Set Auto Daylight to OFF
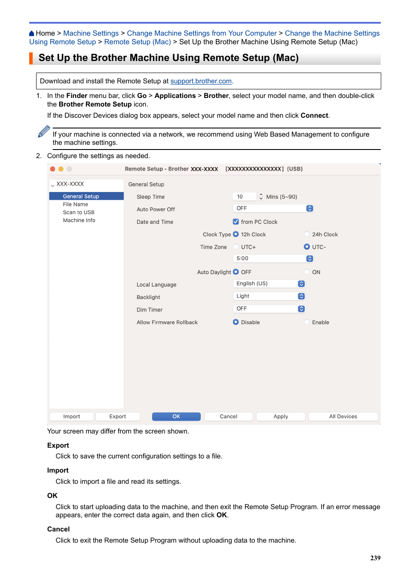 [236, 272]
